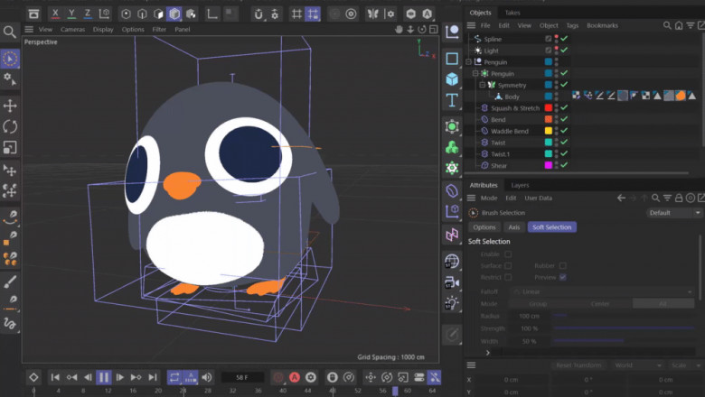The height and width of the screenshot is (397, 705).
Task: Toggle enable checkmark for Shear deformer
Action: click(564, 165)
